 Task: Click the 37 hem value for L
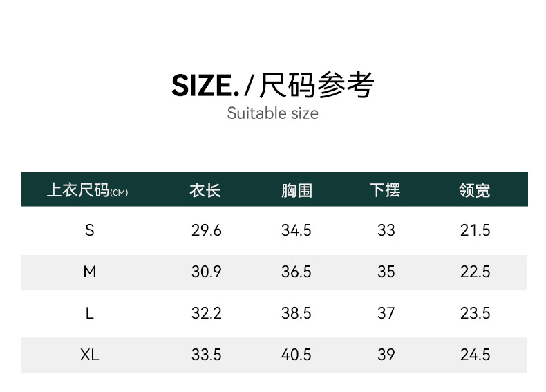[x=386, y=314]
